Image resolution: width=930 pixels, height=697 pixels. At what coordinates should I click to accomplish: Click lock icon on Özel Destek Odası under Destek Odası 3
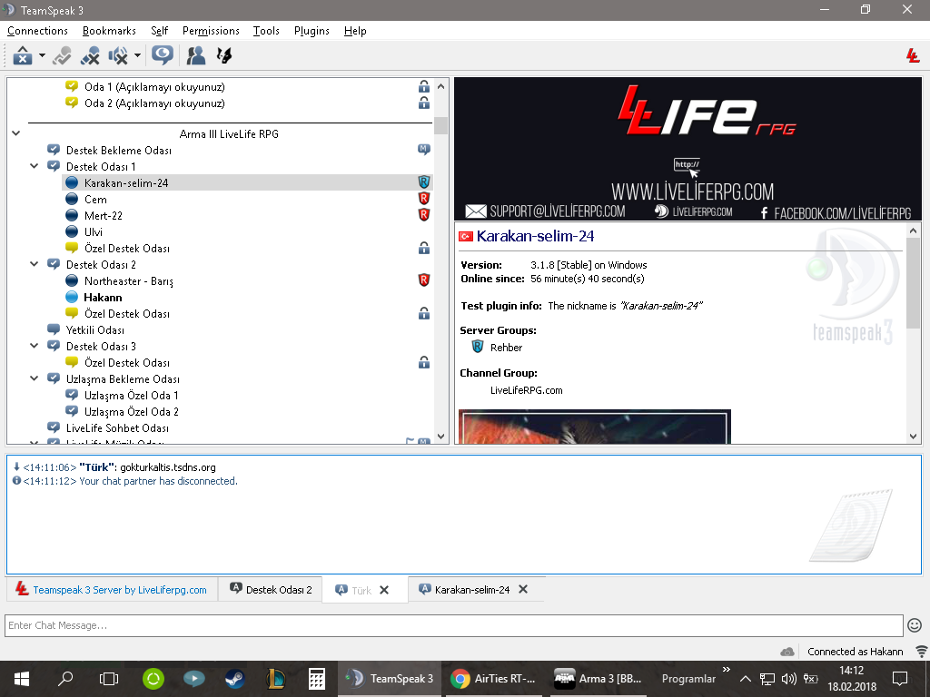424,362
